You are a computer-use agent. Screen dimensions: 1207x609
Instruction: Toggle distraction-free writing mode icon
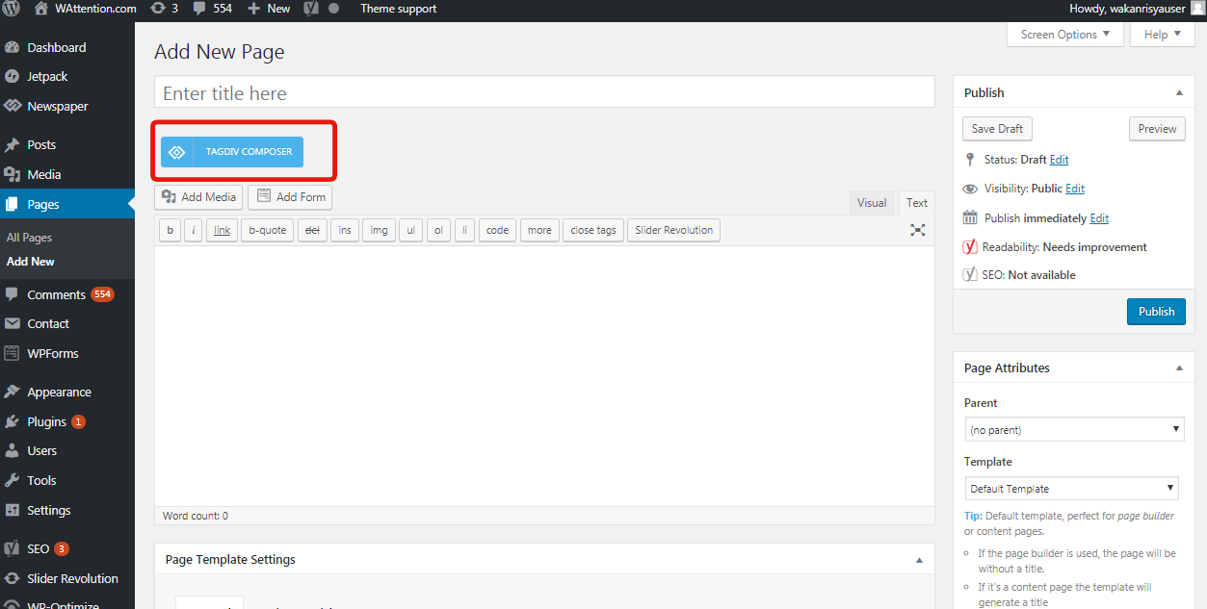point(918,230)
